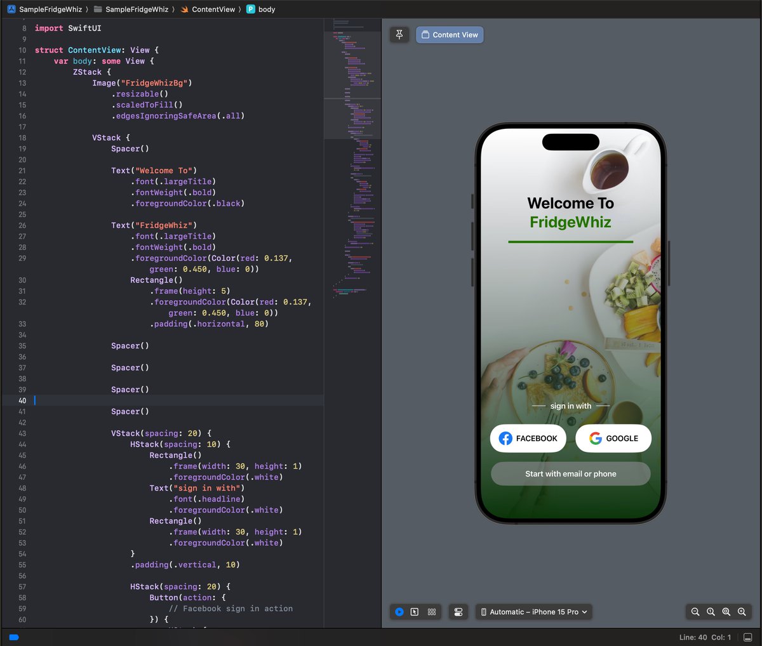The height and width of the screenshot is (646, 762).
Task: Click the project icon in breadcrumb bar
Action: tap(11, 10)
